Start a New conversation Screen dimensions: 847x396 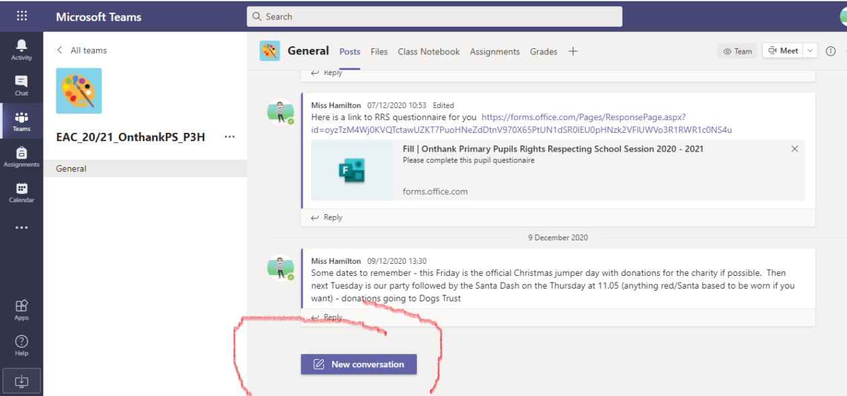coord(359,364)
